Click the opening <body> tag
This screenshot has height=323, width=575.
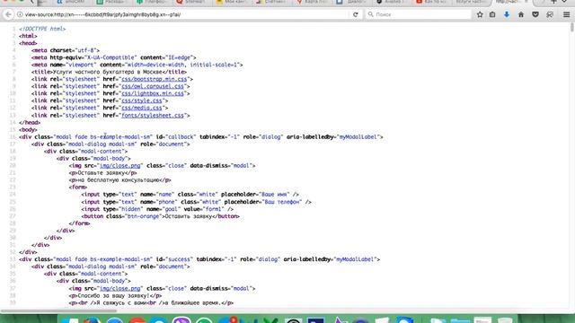click(x=28, y=129)
